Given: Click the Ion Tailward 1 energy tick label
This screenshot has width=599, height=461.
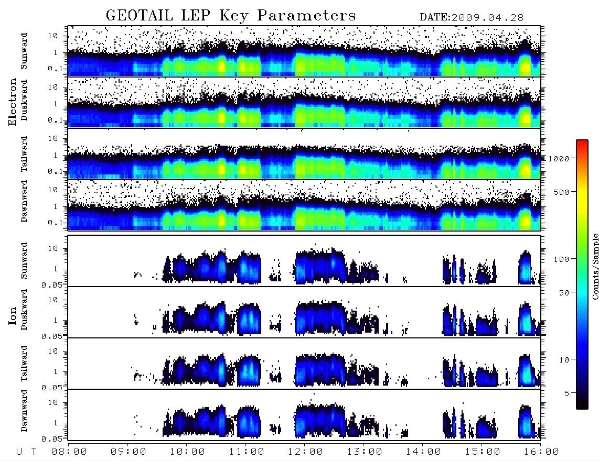Looking at the screenshot, I should pos(55,371).
